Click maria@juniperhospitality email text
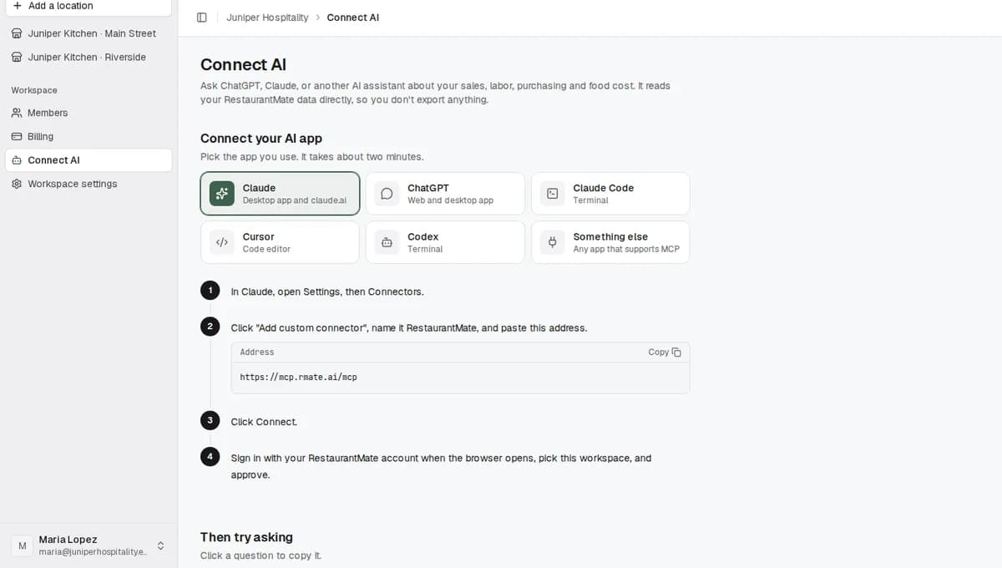The width and height of the screenshot is (1002, 568). [x=93, y=552]
